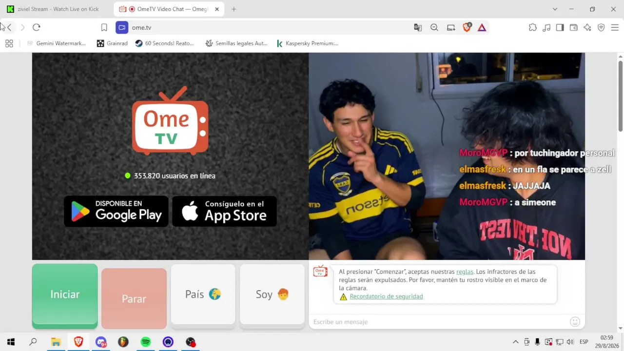Open the 60 Seconds! Reato bookmark

(x=164, y=43)
